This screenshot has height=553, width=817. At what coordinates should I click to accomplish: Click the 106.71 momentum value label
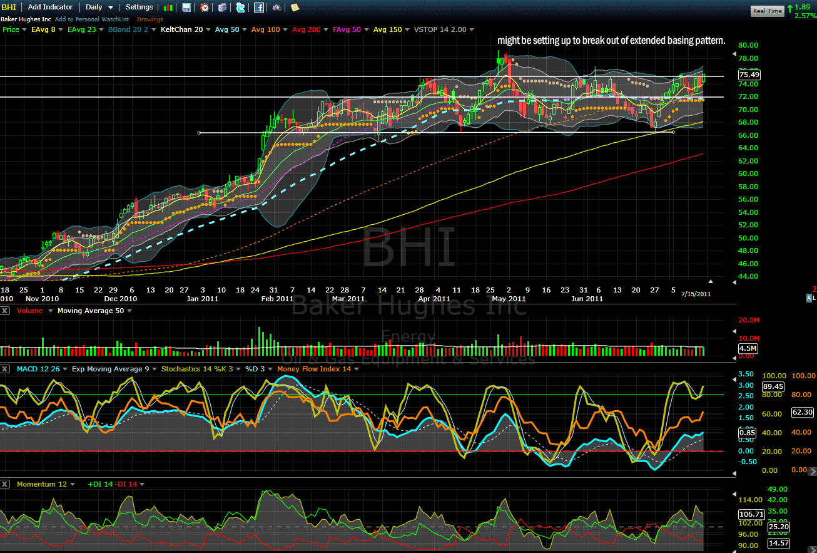(750, 514)
